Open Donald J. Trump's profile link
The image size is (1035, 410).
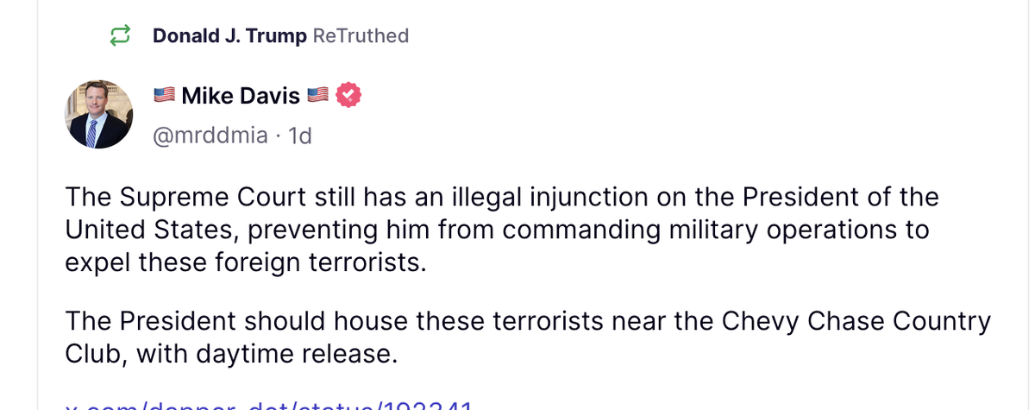pyautogui.click(x=229, y=35)
